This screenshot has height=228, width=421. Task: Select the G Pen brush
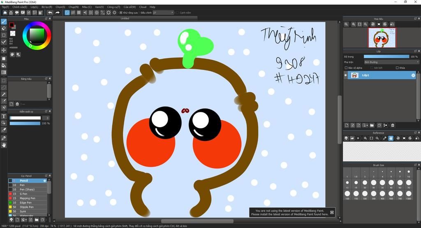28,194
